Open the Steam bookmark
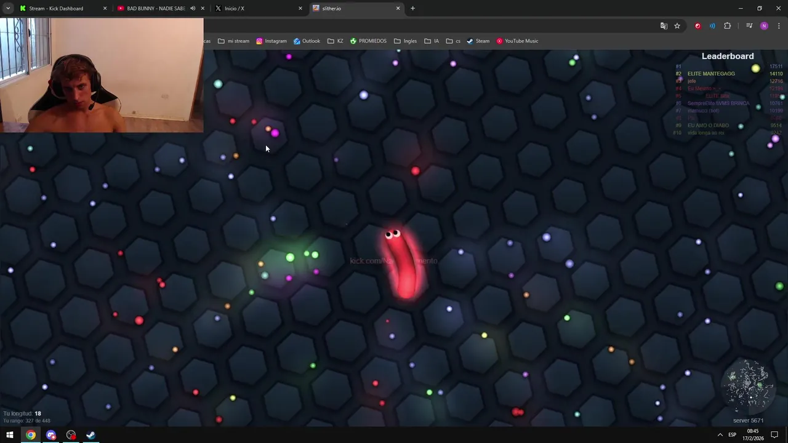 tap(478, 41)
